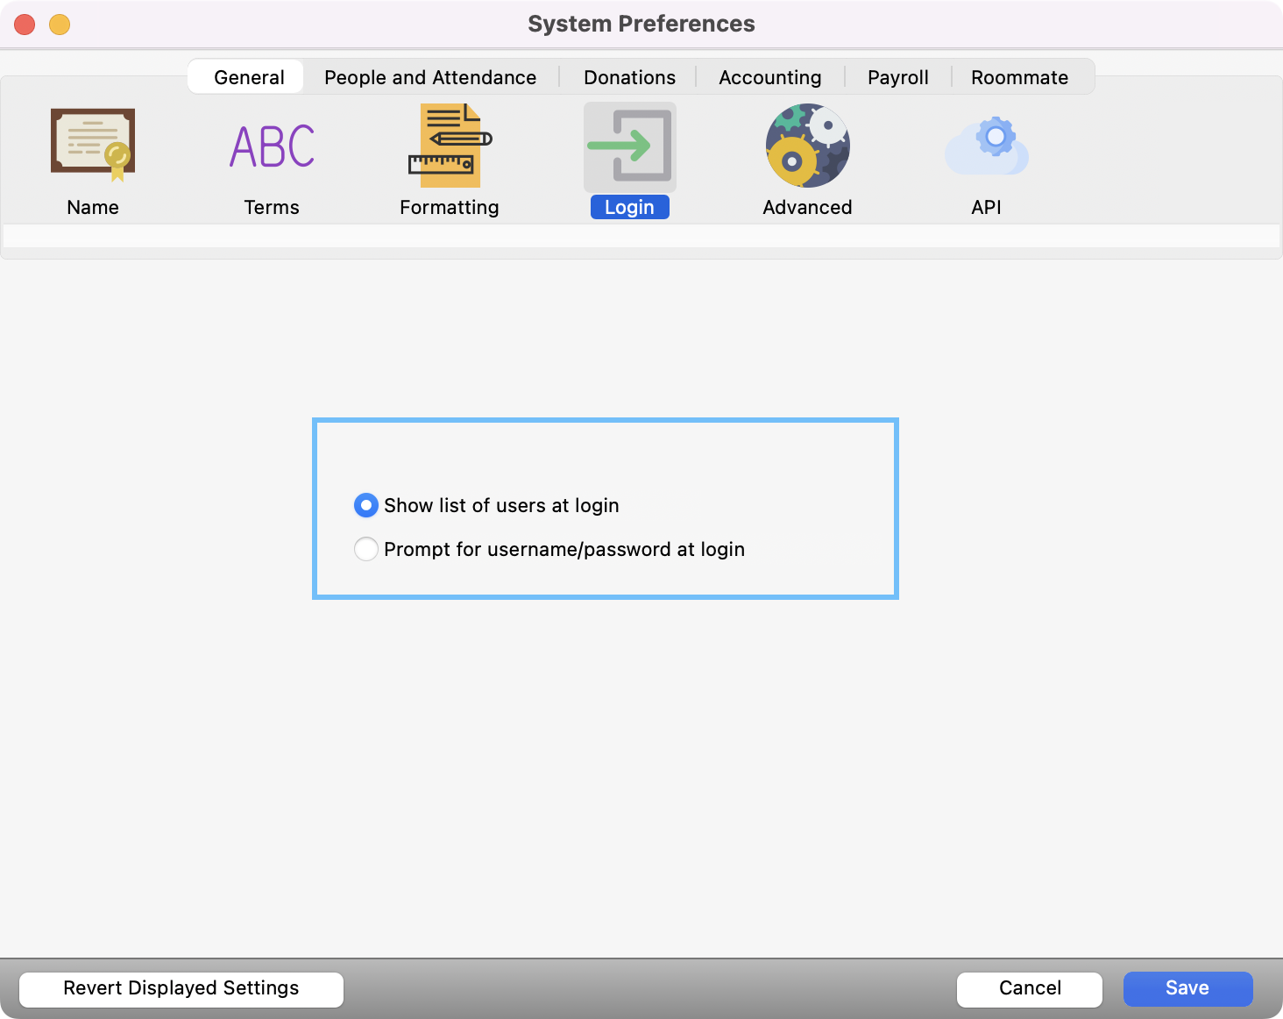This screenshot has height=1019, width=1283.
Task: Close the System Preferences window
Action: (x=25, y=25)
